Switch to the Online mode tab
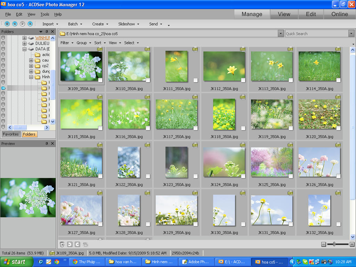 tap(339, 14)
